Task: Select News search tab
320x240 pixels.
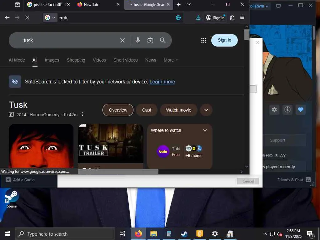Action: point(151,60)
